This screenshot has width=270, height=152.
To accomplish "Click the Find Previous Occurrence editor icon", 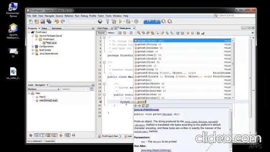I will pyautogui.click(x=143, y=33).
